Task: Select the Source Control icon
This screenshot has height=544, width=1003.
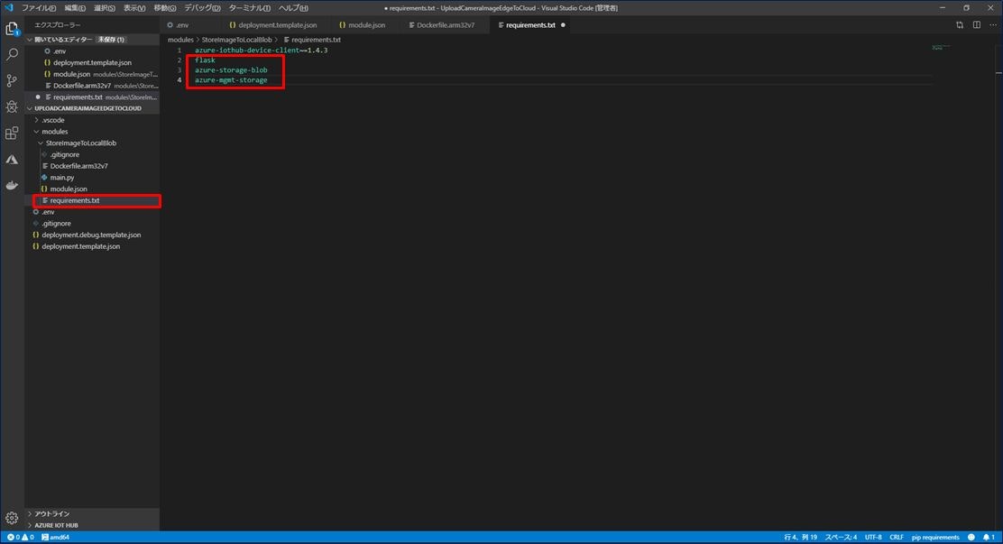Action: click(11, 80)
